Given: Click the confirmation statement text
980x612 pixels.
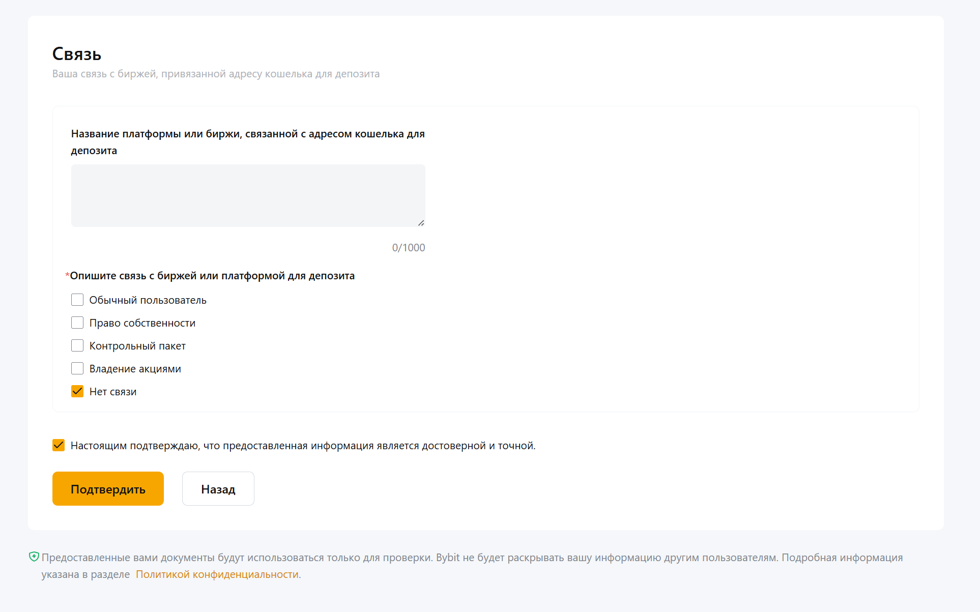Looking at the screenshot, I should tap(303, 446).
